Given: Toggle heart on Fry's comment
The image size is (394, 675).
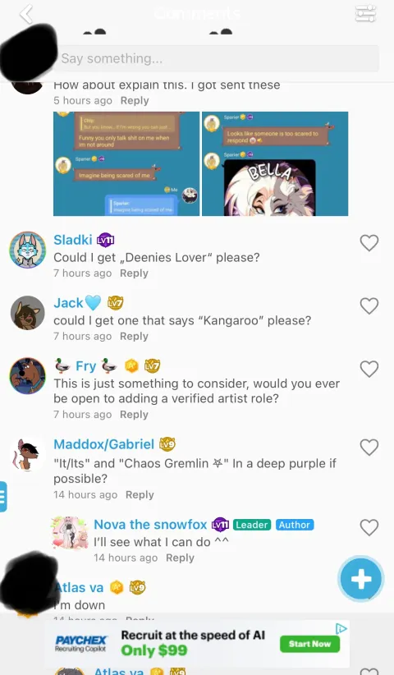Looking at the screenshot, I should click(x=369, y=369).
